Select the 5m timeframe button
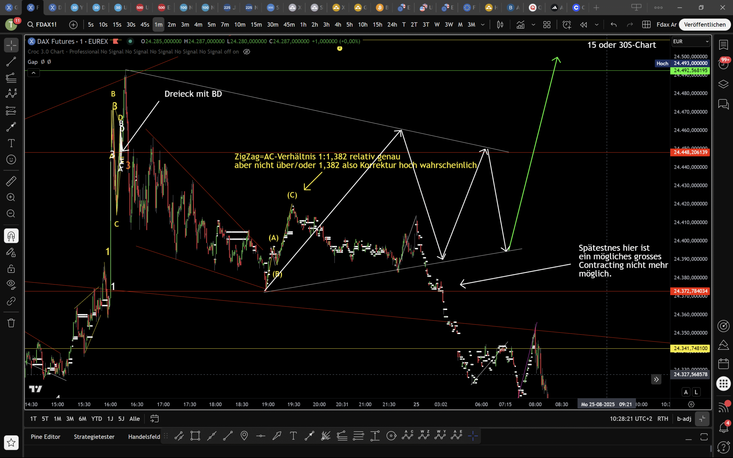This screenshot has height=458, width=733. pos(211,25)
